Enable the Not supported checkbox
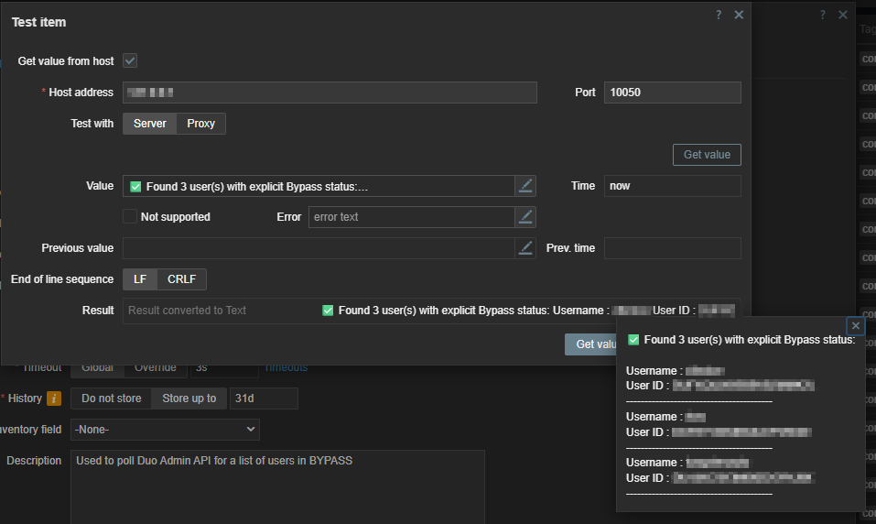This screenshot has height=524, width=876. 130,217
